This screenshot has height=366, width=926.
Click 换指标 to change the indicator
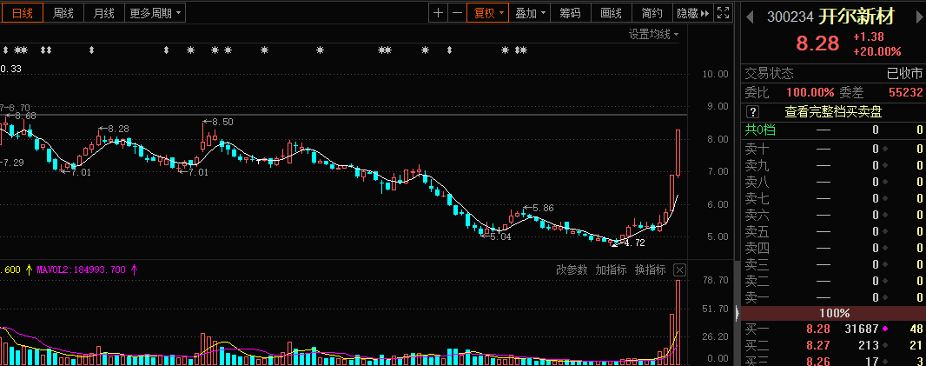[651, 270]
